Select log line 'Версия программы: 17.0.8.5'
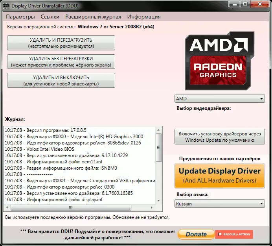This screenshot has height=246, width=272. 46,130
